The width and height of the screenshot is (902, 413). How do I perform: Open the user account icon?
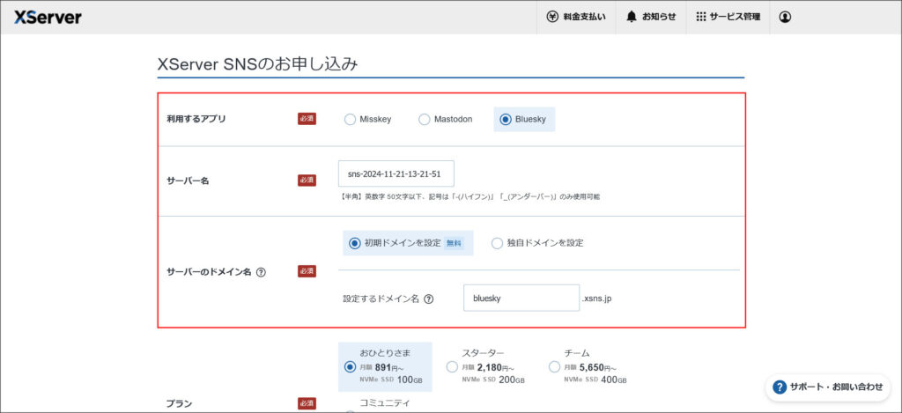785,18
